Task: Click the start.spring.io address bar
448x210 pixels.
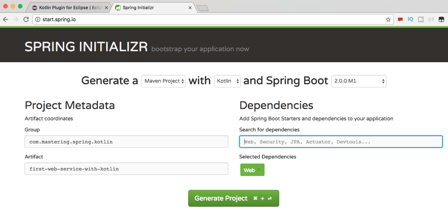Action: coord(213,19)
